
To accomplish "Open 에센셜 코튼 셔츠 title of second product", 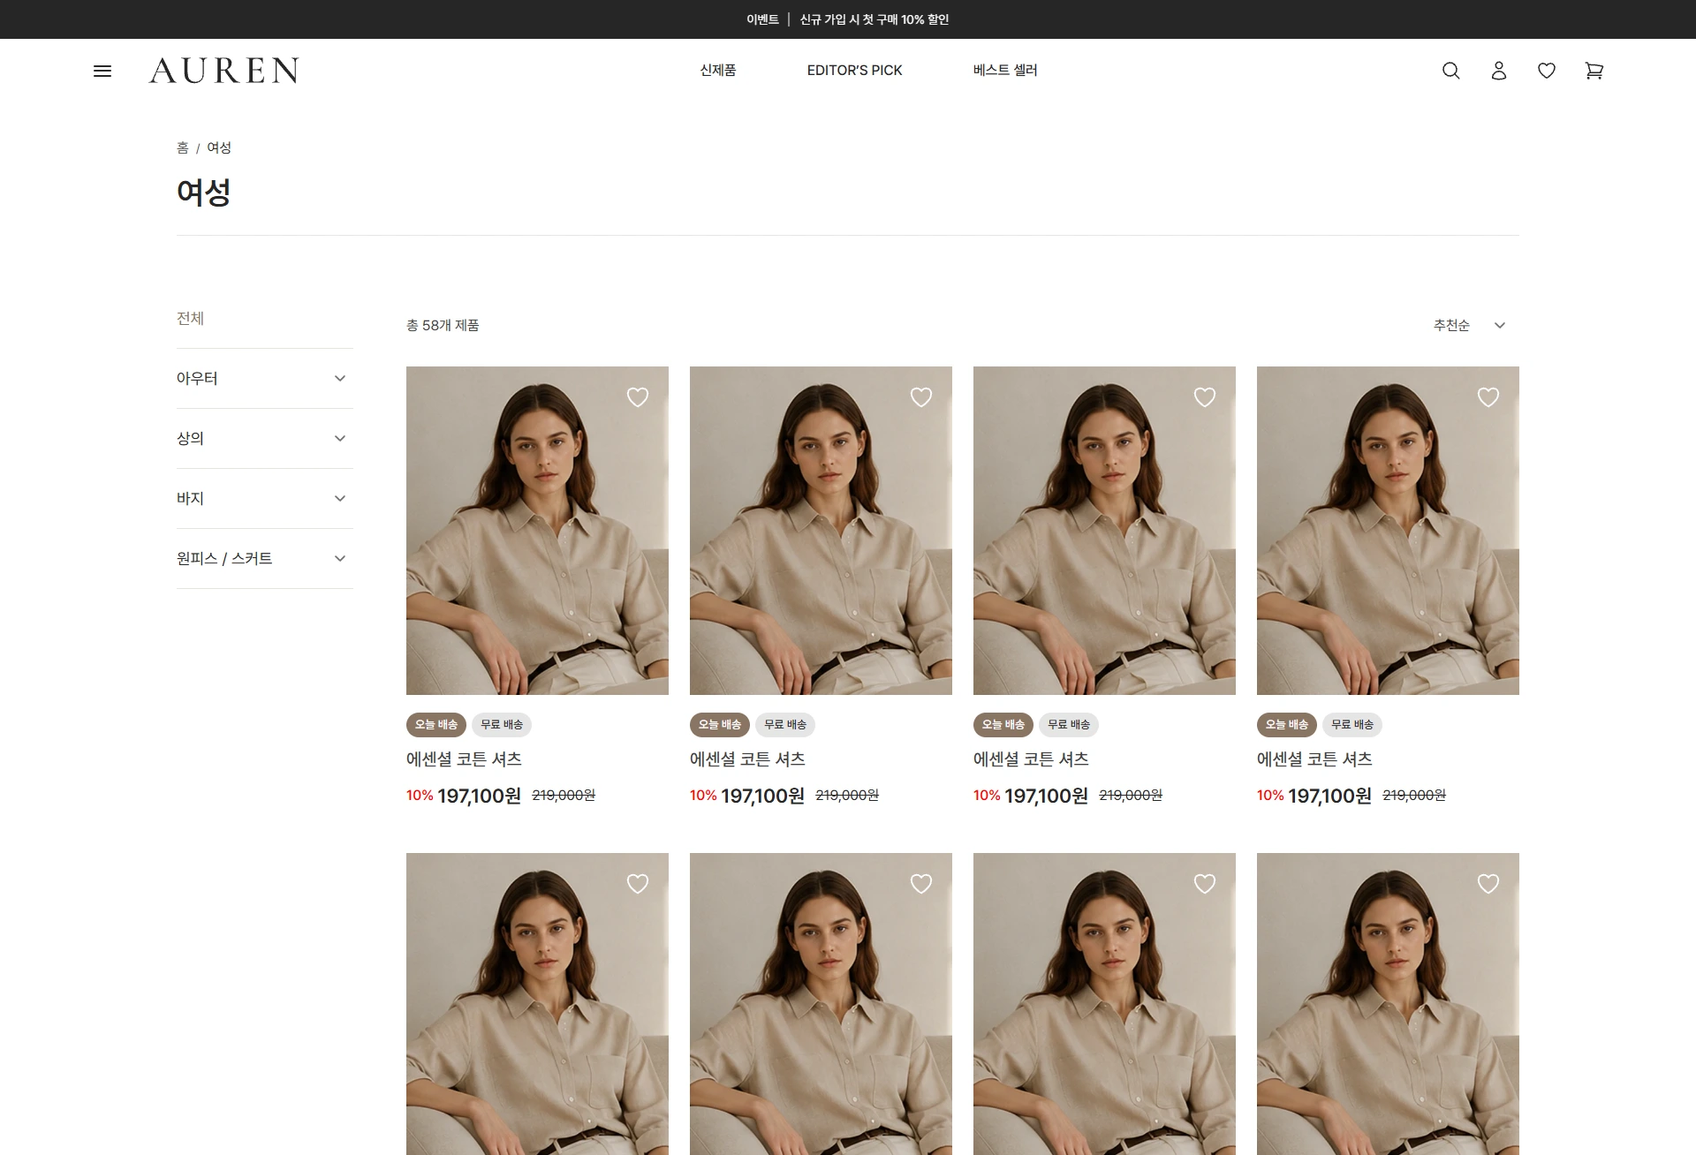I will tap(747, 759).
